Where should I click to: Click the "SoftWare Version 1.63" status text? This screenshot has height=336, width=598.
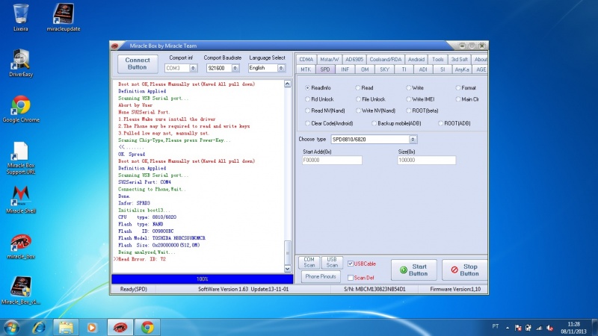click(x=223, y=289)
